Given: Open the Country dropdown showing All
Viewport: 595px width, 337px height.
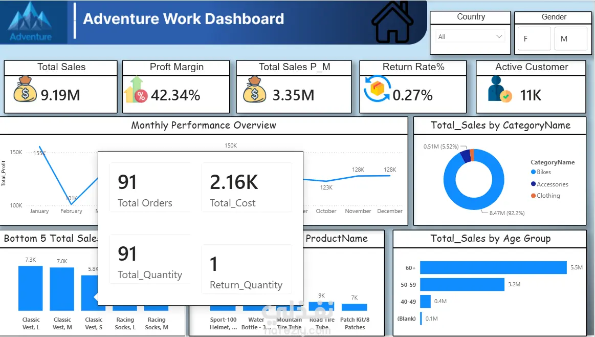Looking at the screenshot, I should pyautogui.click(x=470, y=36).
